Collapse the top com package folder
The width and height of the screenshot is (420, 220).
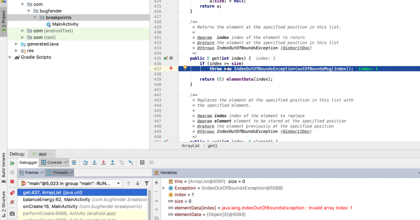(23, 5)
